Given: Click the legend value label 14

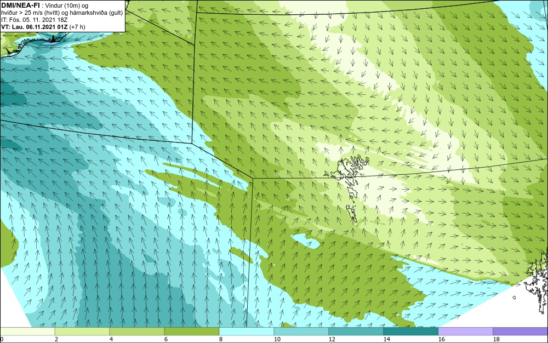Looking at the screenshot, I should [x=387, y=339].
